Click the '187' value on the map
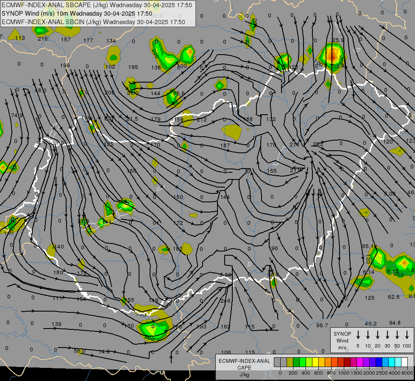This screenshot has width=415, height=381. click(x=225, y=146)
